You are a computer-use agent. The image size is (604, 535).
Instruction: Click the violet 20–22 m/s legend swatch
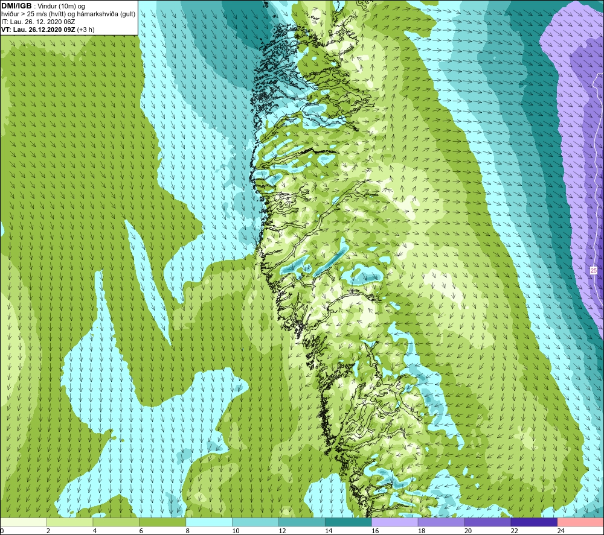coord(487,522)
